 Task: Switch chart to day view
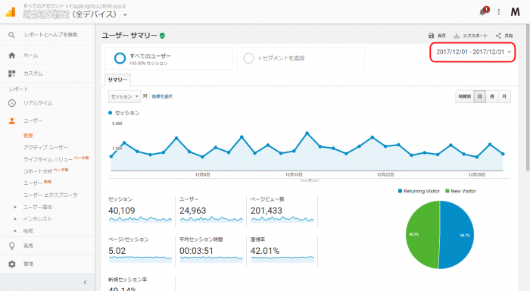click(479, 96)
